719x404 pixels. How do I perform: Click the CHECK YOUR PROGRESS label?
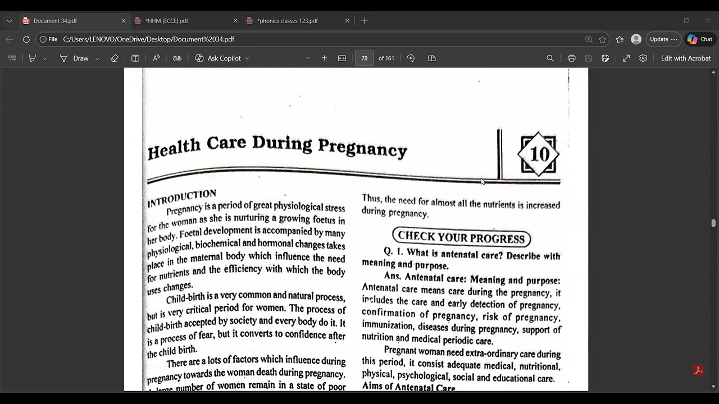click(461, 237)
